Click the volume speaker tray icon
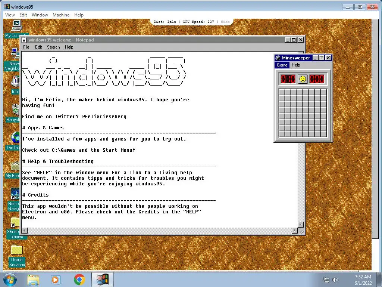This screenshot has height=287, width=382. click(x=335, y=280)
